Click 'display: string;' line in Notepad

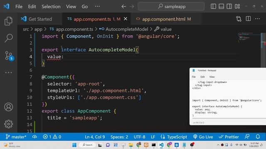(x=206, y=113)
